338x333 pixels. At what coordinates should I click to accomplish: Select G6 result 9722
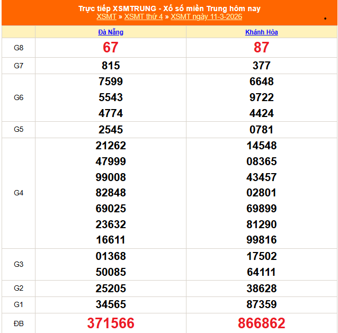[261, 97]
